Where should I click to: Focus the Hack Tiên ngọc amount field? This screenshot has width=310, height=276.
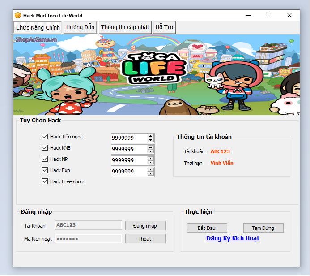tap(129, 138)
